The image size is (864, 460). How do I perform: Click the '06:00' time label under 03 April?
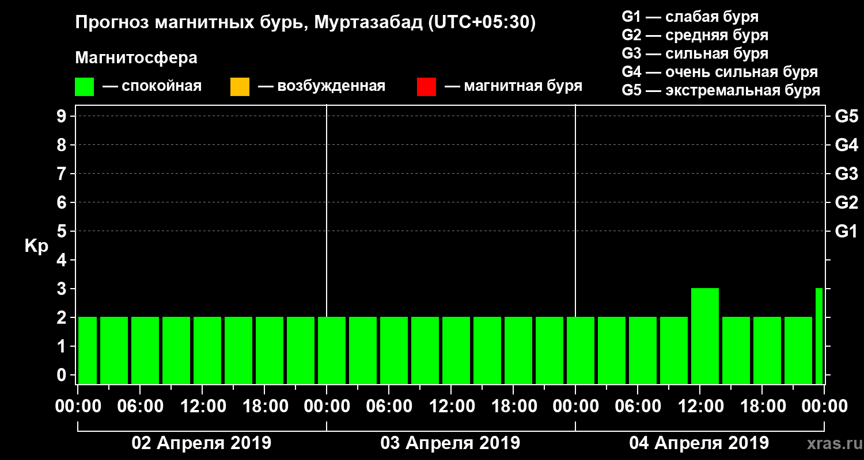click(389, 407)
